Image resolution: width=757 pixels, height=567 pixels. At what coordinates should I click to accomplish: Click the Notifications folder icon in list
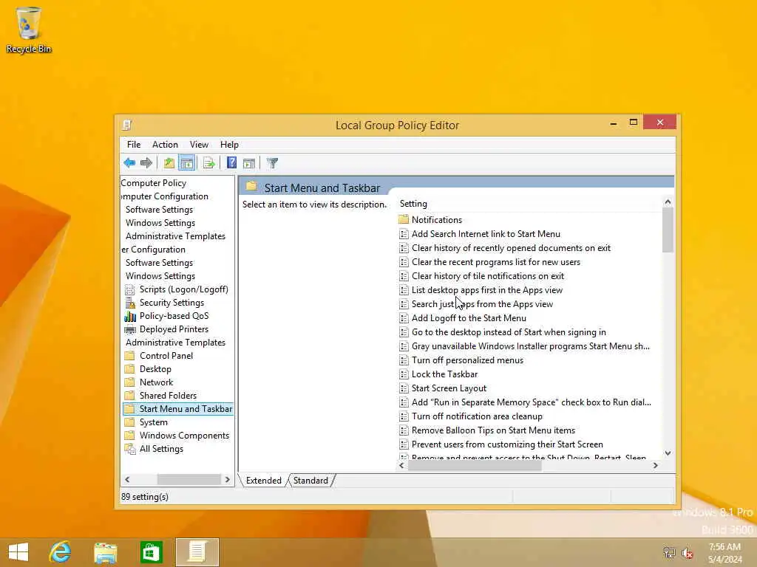pyautogui.click(x=404, y=220)
